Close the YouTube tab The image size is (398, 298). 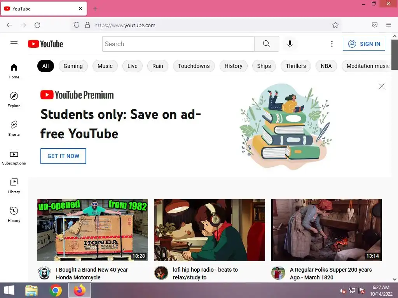[x=80, y=9]
